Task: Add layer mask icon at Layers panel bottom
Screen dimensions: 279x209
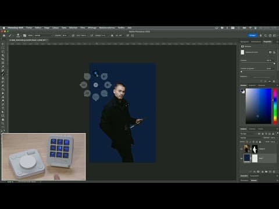Action: click(258, 172)
